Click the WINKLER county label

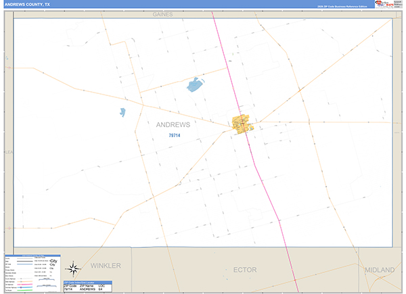click(x=106, y=266)
